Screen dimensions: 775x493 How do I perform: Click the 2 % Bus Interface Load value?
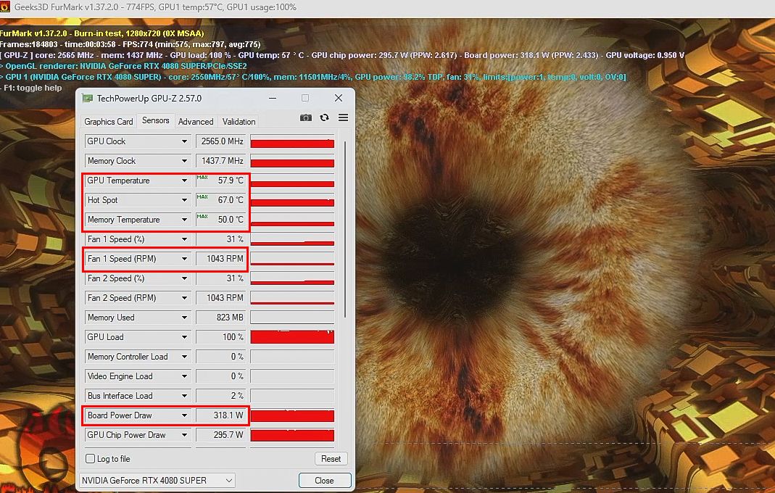pyautogui.click(x=220, y=396)
